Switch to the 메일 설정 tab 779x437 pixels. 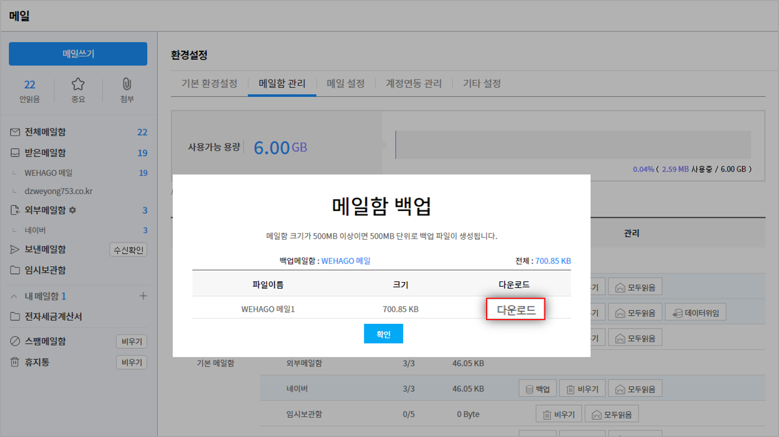[x=346, y=84]
